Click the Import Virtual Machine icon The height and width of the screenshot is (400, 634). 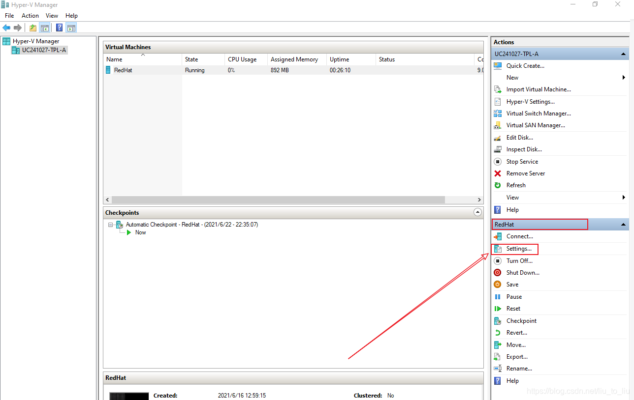click(498, 89)
